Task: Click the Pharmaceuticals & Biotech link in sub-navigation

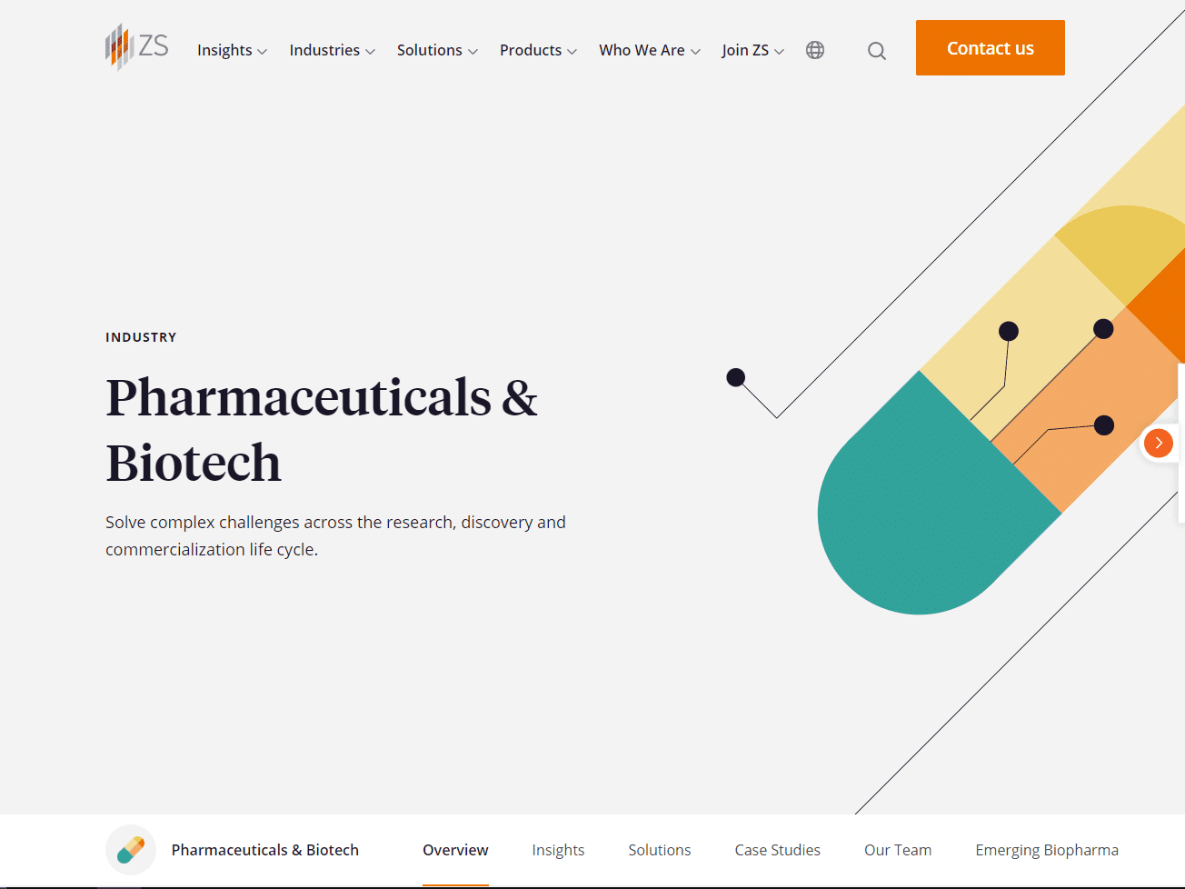Action: (265, 850)
